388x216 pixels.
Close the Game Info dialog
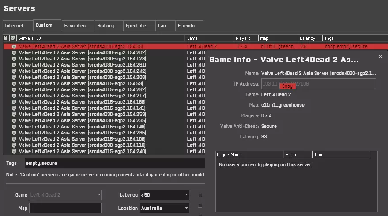click(380, 56)
